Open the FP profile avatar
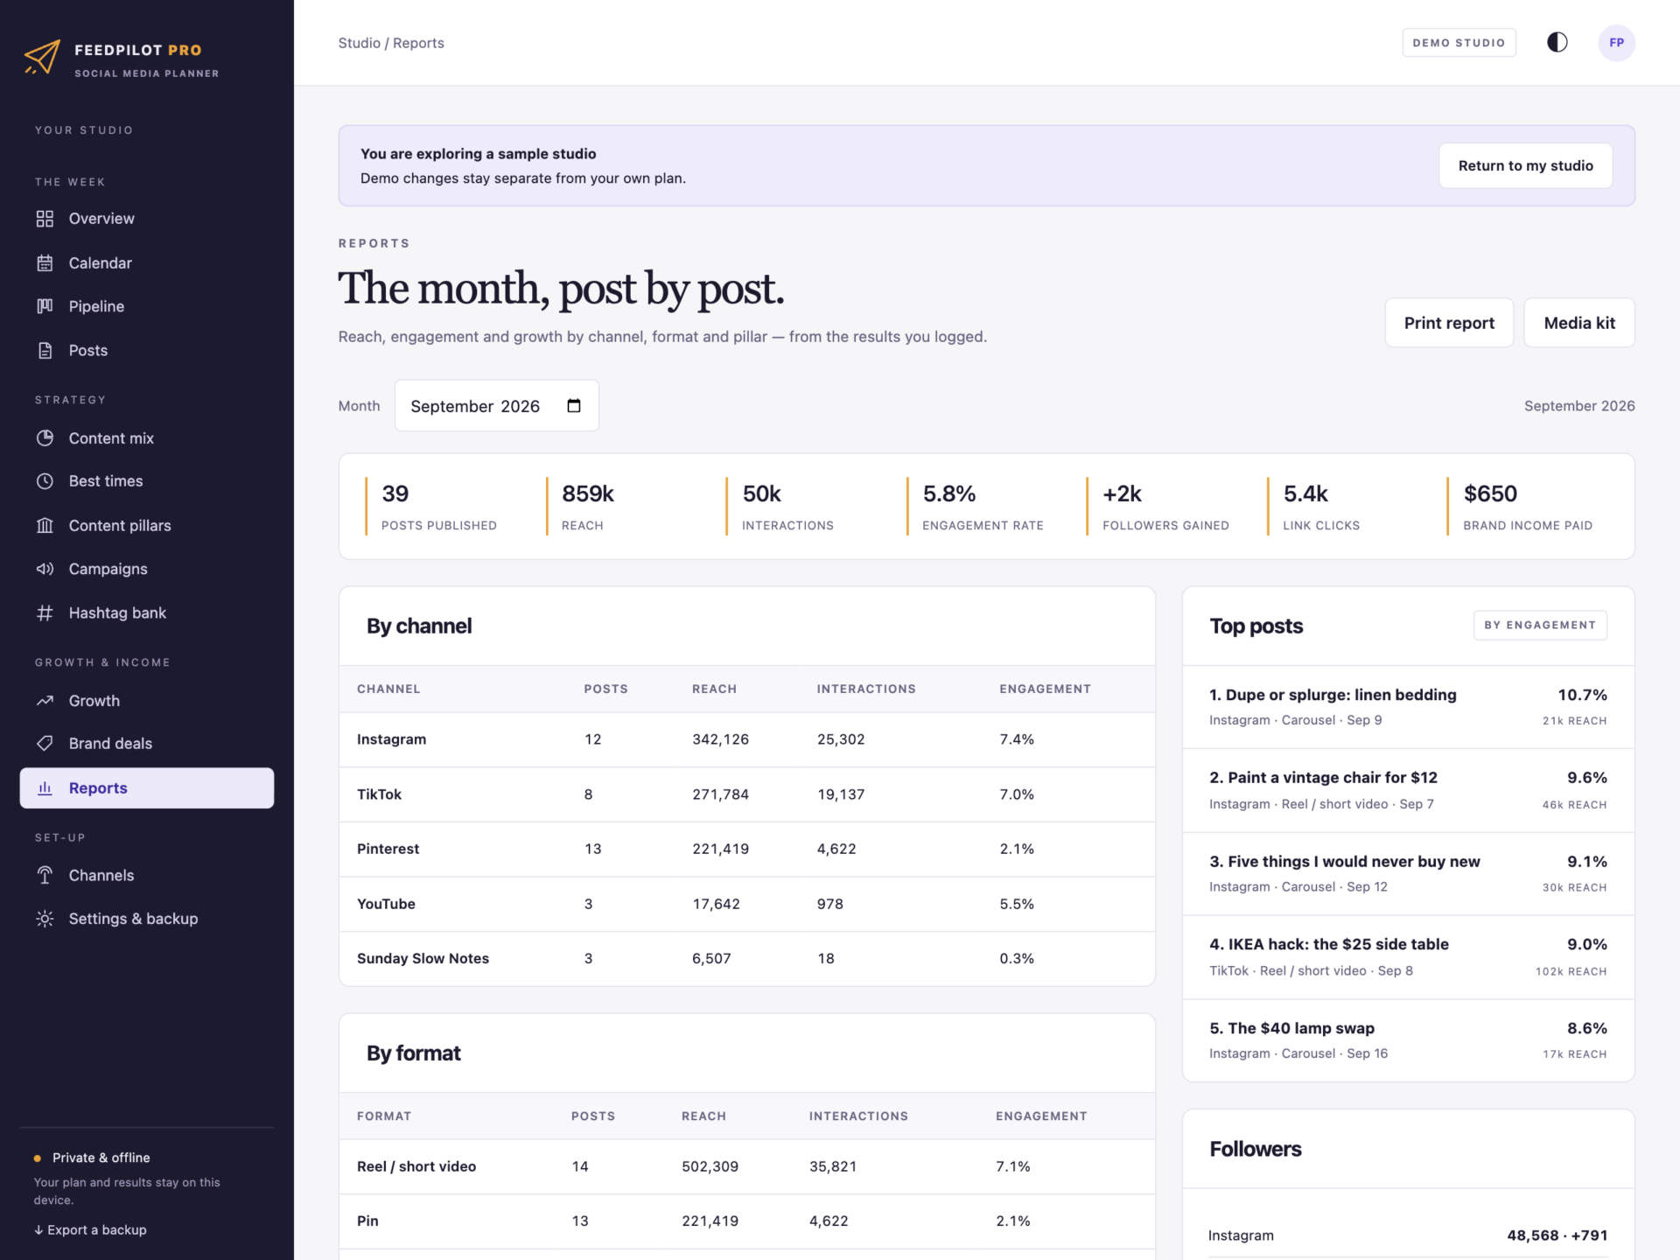Screen dimensions: 1680x1260 pyautogui.click(x=1616, y=42)
